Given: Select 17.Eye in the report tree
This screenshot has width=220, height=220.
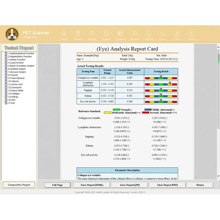Looking at the screenshot, I should (x=11, y=103).
